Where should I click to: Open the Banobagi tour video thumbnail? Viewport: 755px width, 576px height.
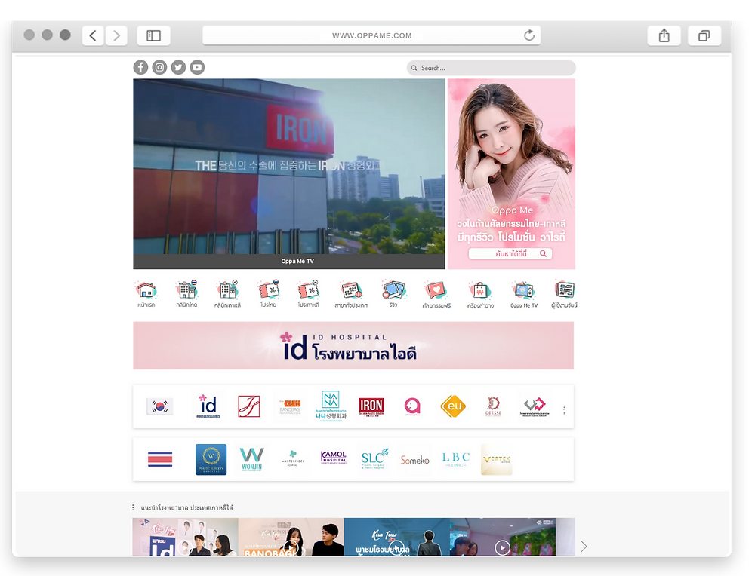click(291, 537)
